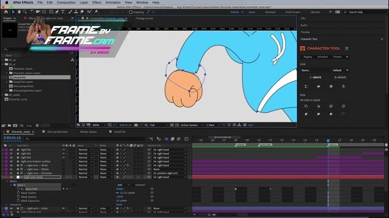Switch to the 'shoe perspectives' timeline tab
389x218 pixels.
(x=57, y=132)
